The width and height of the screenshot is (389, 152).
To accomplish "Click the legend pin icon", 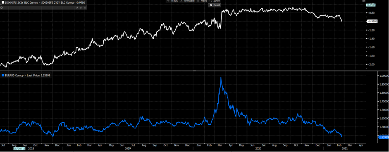I will pyautogui.click(x=77, y=8).
